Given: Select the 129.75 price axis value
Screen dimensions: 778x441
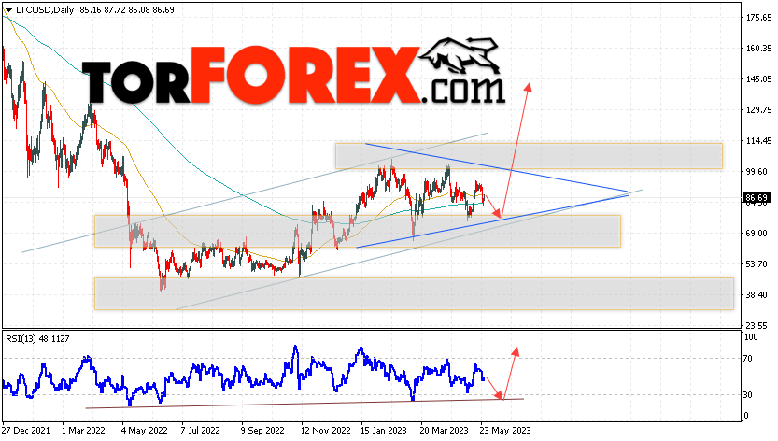Looking at the screenshot, I should [759, 109].
